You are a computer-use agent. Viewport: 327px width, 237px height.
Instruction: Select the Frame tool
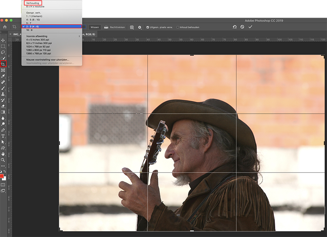point(3,70)
